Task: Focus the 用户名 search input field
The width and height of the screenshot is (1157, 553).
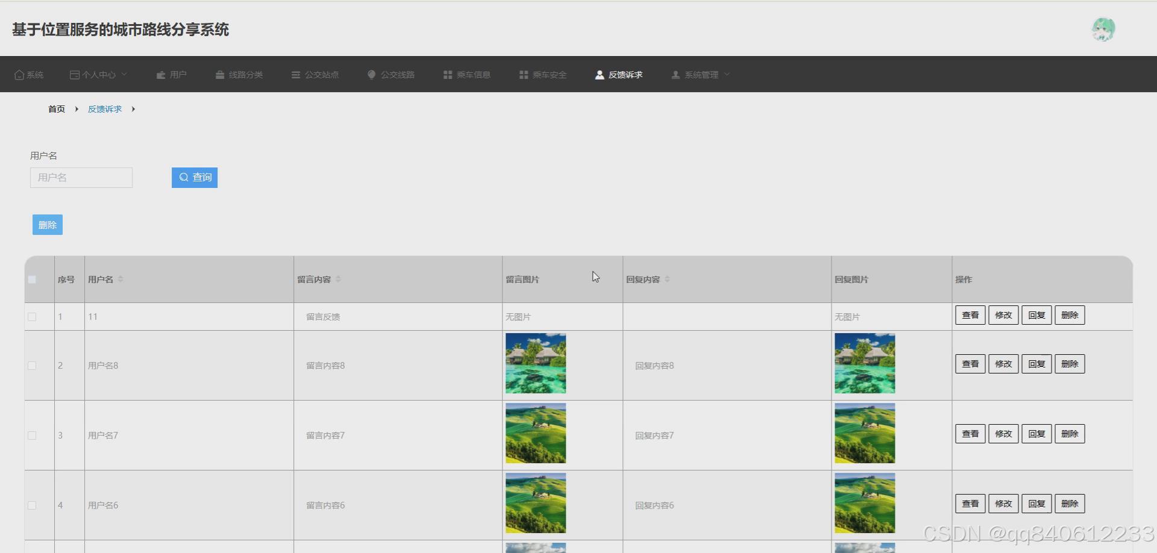Action: 81,178
